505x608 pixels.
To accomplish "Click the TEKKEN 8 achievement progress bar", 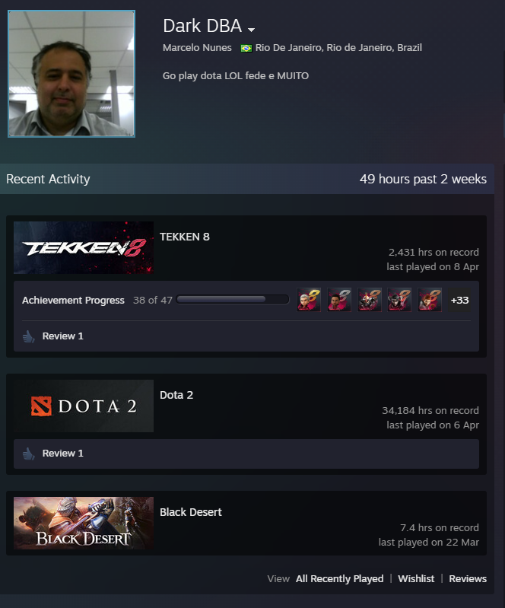I will click(x=233, y=299).
